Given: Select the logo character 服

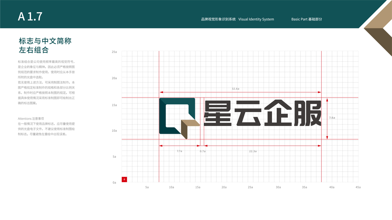Looking at the screenshot, I should coord(307,113).
